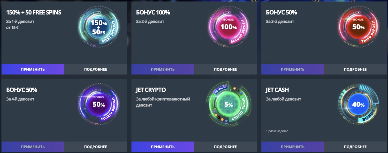Apply the third deposit 50% bonus
This screenshot has width=388, height=153.
click(x=293, y=69)
